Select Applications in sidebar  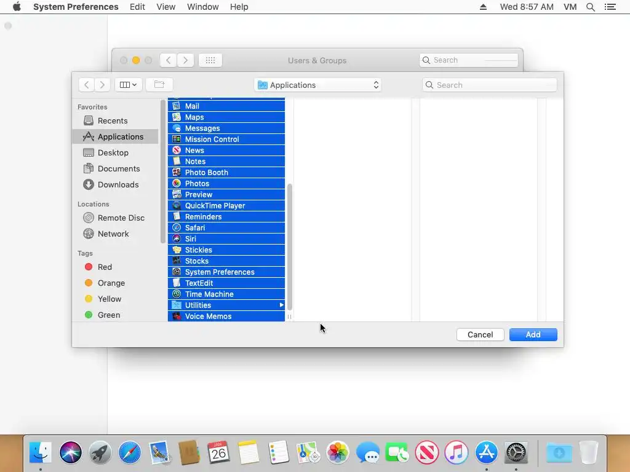point(115,136)
